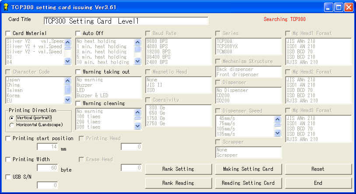356x194 pixels.
Task: Click down arrow of Character Code list
Action: tap(67, 99)
